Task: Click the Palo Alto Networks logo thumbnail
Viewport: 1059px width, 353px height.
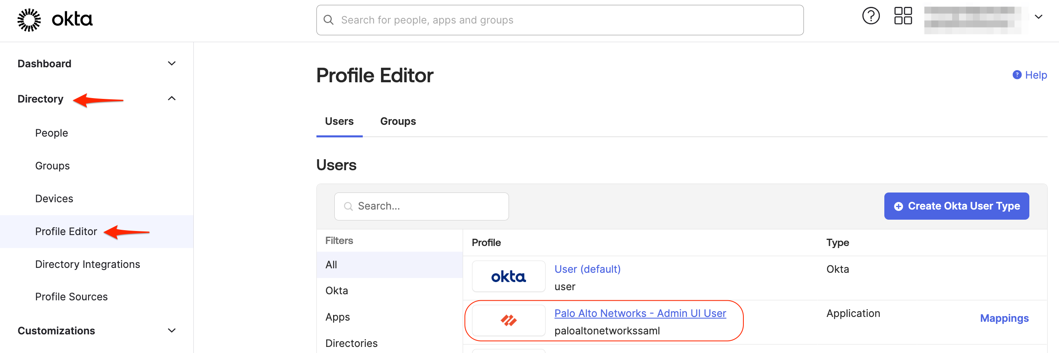Action: click(x=508, y=320)
